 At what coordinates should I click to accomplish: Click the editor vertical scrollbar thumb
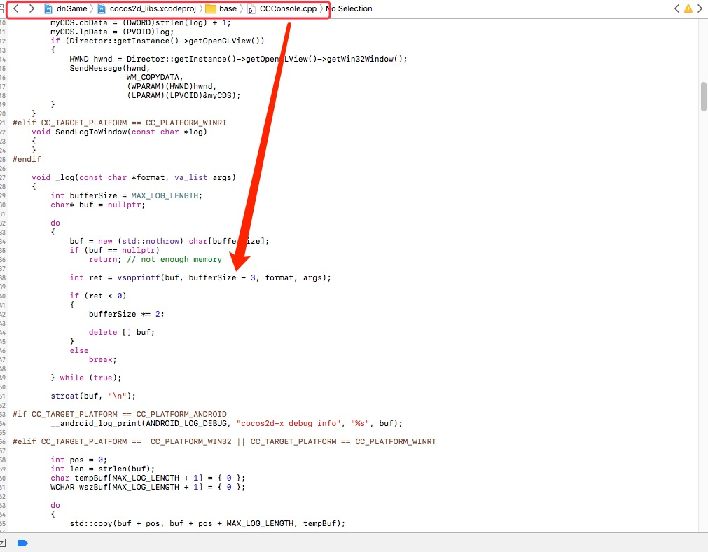(x=704, y=96)
